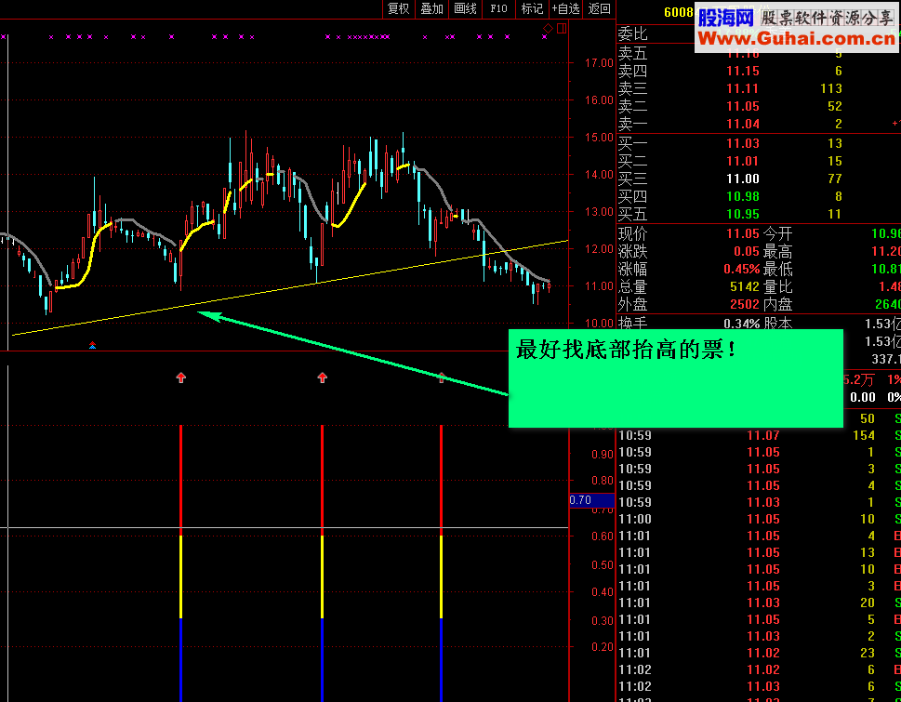901x702 pixels.
Task: Click the highlighted 0.70 axis value box
Action: coord(592,500)
